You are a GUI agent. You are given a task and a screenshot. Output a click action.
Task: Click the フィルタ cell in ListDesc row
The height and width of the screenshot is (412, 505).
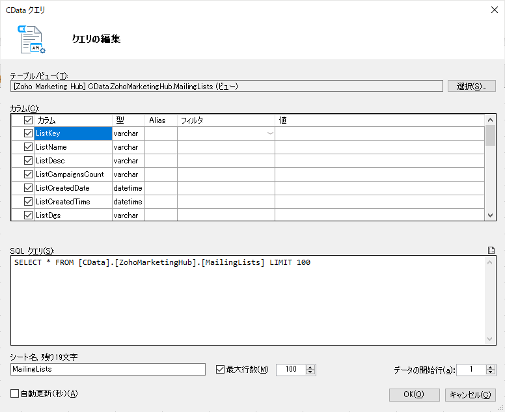click(x=226, y=160)
